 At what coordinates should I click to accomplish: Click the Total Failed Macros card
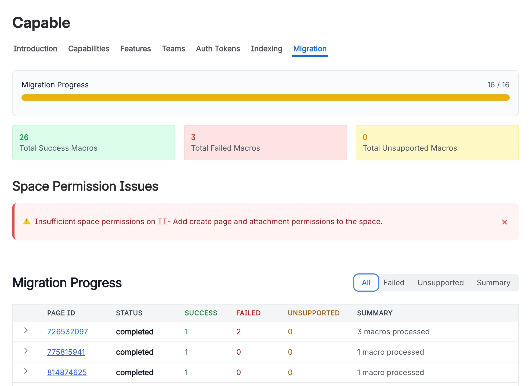tap(265, 142)
